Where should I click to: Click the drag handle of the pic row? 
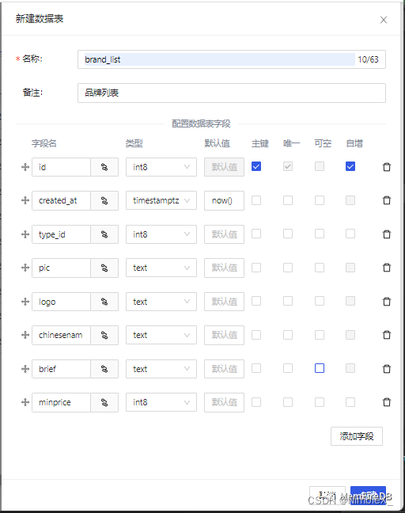(25, 268)
